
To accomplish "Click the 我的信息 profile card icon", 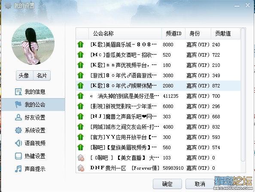I will coord(18,92).
